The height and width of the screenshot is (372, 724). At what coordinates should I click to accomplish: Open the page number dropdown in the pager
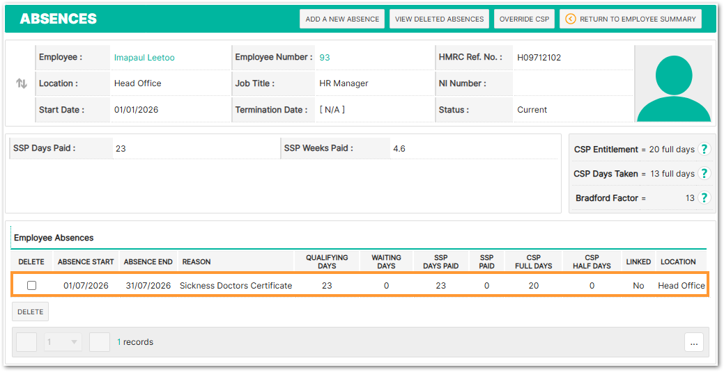click(63, 342)
